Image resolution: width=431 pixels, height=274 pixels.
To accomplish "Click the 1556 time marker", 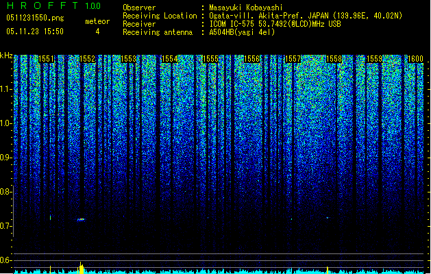I will tap(251, 59).
